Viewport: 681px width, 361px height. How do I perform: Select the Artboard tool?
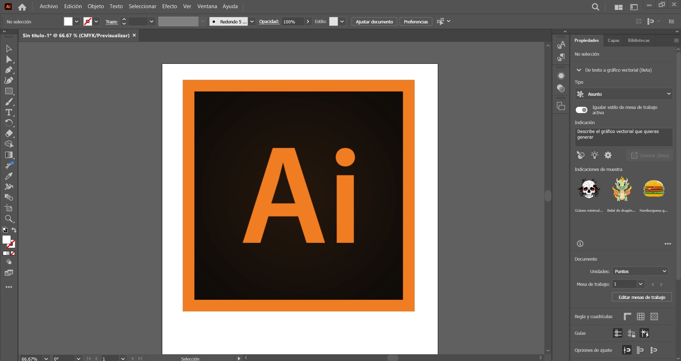[x=9, y=208]
